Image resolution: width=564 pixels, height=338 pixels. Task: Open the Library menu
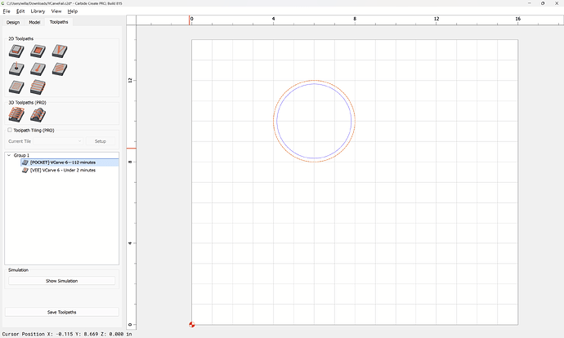(x=38, y=11)
